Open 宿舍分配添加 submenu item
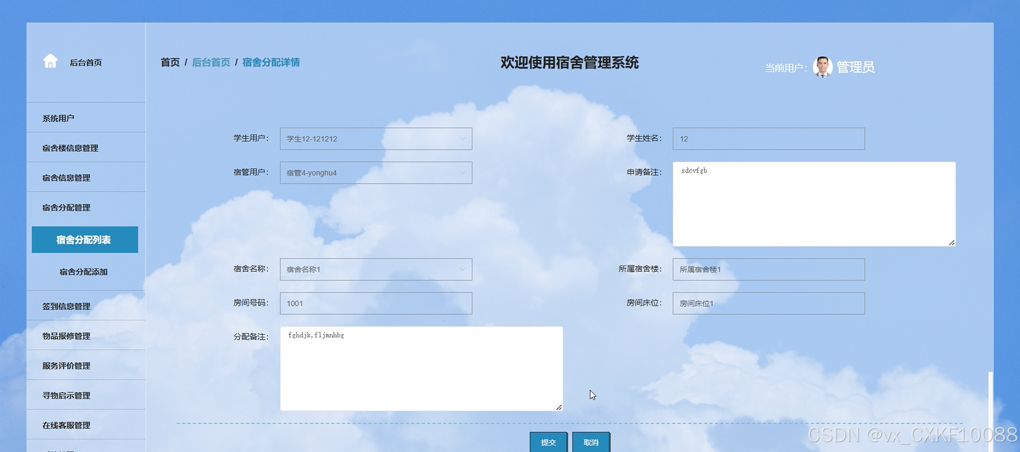 point(83,272)
